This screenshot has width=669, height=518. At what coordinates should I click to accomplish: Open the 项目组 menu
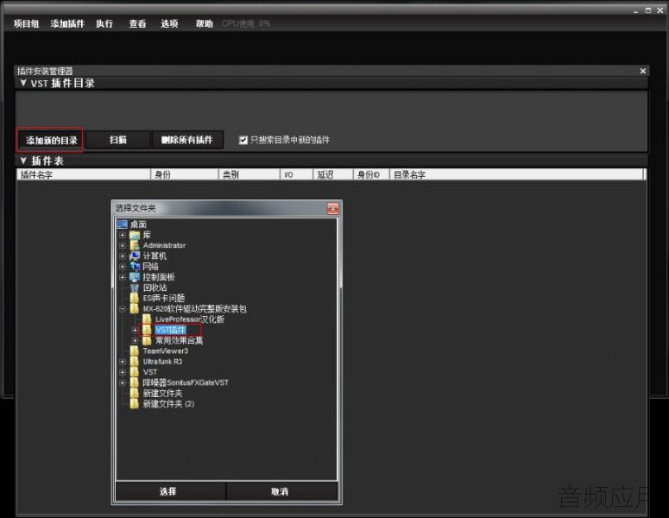26,24
